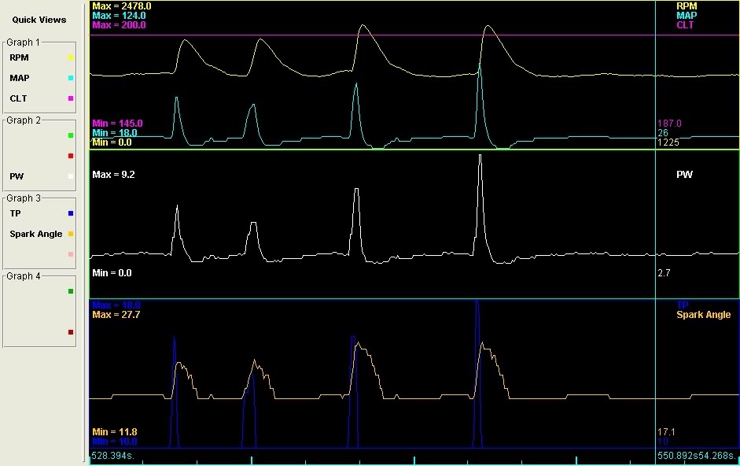Image resolution: width=740 pixels, height=466 pixels.
Task: Click the 1225 RPM cursor reading
Action: pyautogui.click(x=668, y=142)
